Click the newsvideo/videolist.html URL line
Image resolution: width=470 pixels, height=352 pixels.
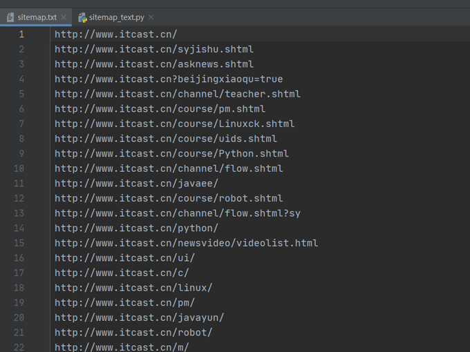(x=186, y=244)
